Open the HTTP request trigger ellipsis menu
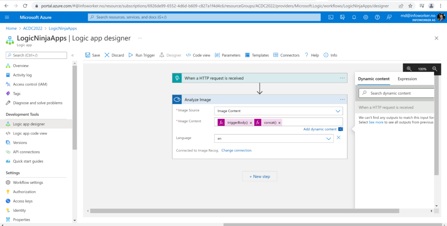Image resolution: width=447 pixels, height=226 pixels. point(342,78)
